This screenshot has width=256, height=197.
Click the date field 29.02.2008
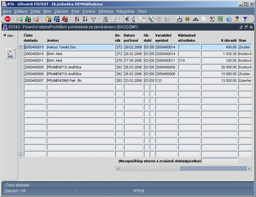click(133, 47)
